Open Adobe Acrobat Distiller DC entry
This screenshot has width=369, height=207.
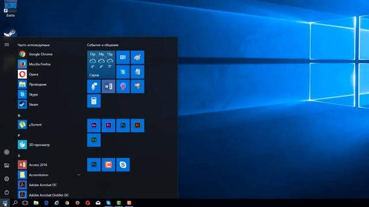click(48, 195)
